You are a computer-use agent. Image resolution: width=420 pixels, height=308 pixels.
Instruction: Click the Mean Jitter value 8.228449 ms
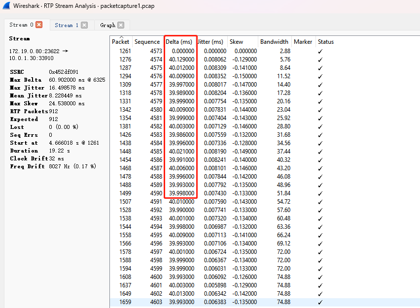[66, 95]
